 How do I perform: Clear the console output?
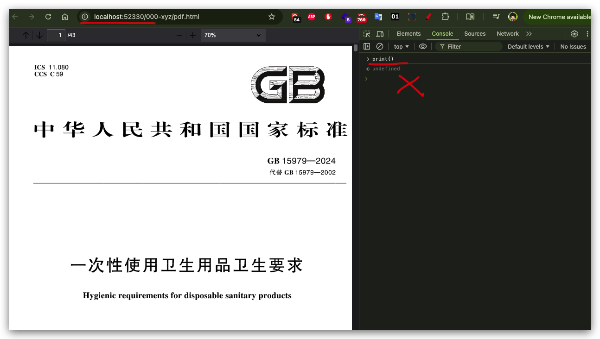(380, 46)
